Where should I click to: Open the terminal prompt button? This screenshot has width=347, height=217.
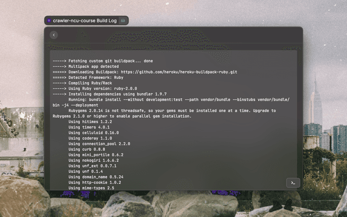click(293, 183)
